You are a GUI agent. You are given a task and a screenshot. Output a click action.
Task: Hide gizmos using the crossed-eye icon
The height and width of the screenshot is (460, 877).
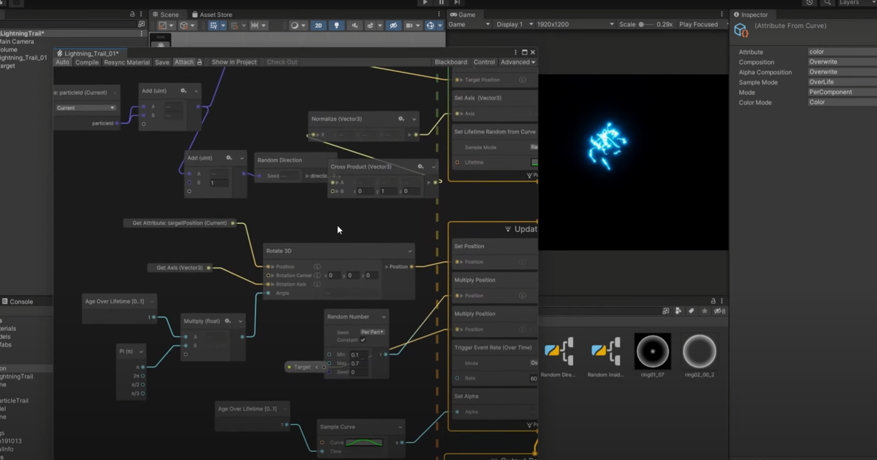[393, 25]
